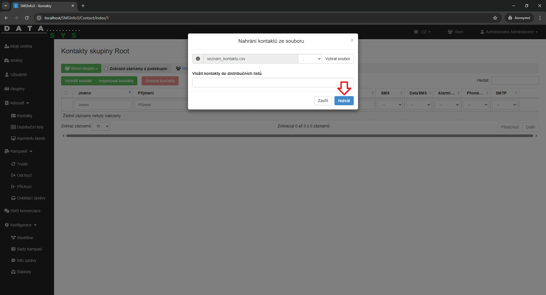Bookmark this page with the star icon
The width and height of the screenshot is (546, 295).
pos(495,18)
